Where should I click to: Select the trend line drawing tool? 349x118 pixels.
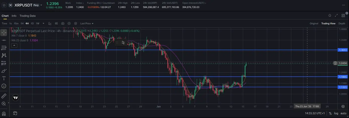[x=4, y=40]
